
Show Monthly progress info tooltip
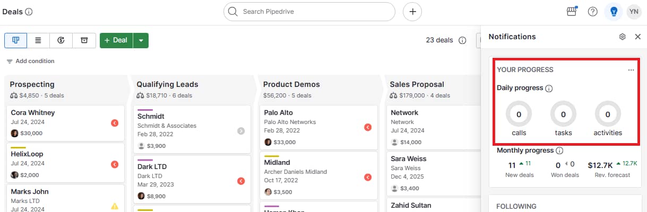click(x=559, y=151)
